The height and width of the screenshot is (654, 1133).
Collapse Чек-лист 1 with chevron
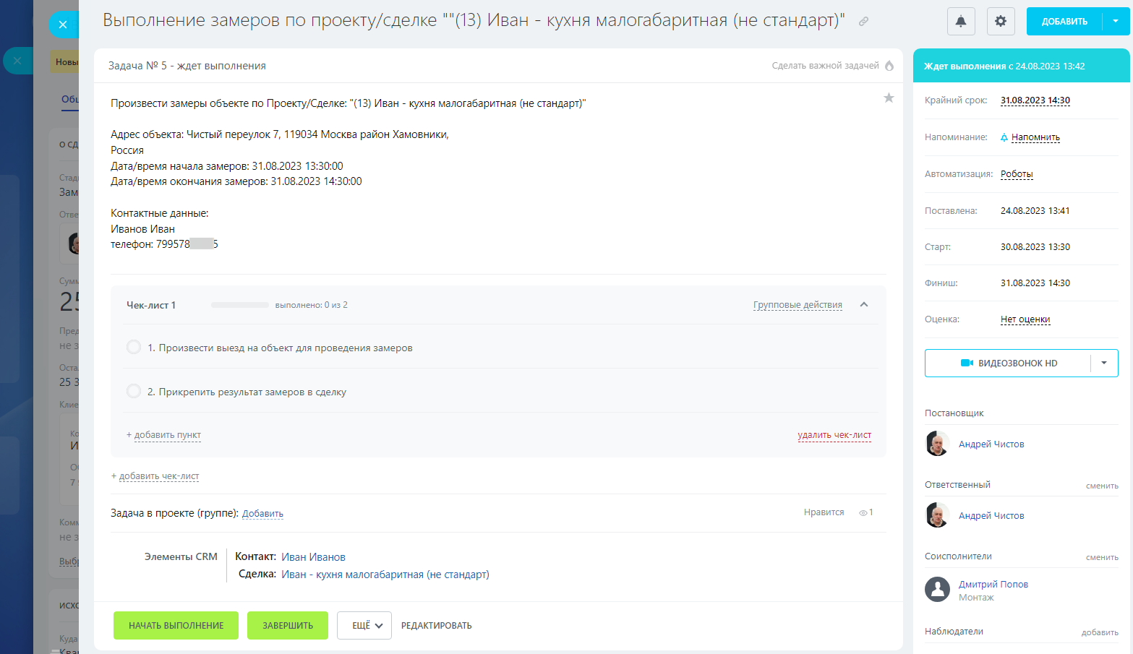tap(864, 305)
